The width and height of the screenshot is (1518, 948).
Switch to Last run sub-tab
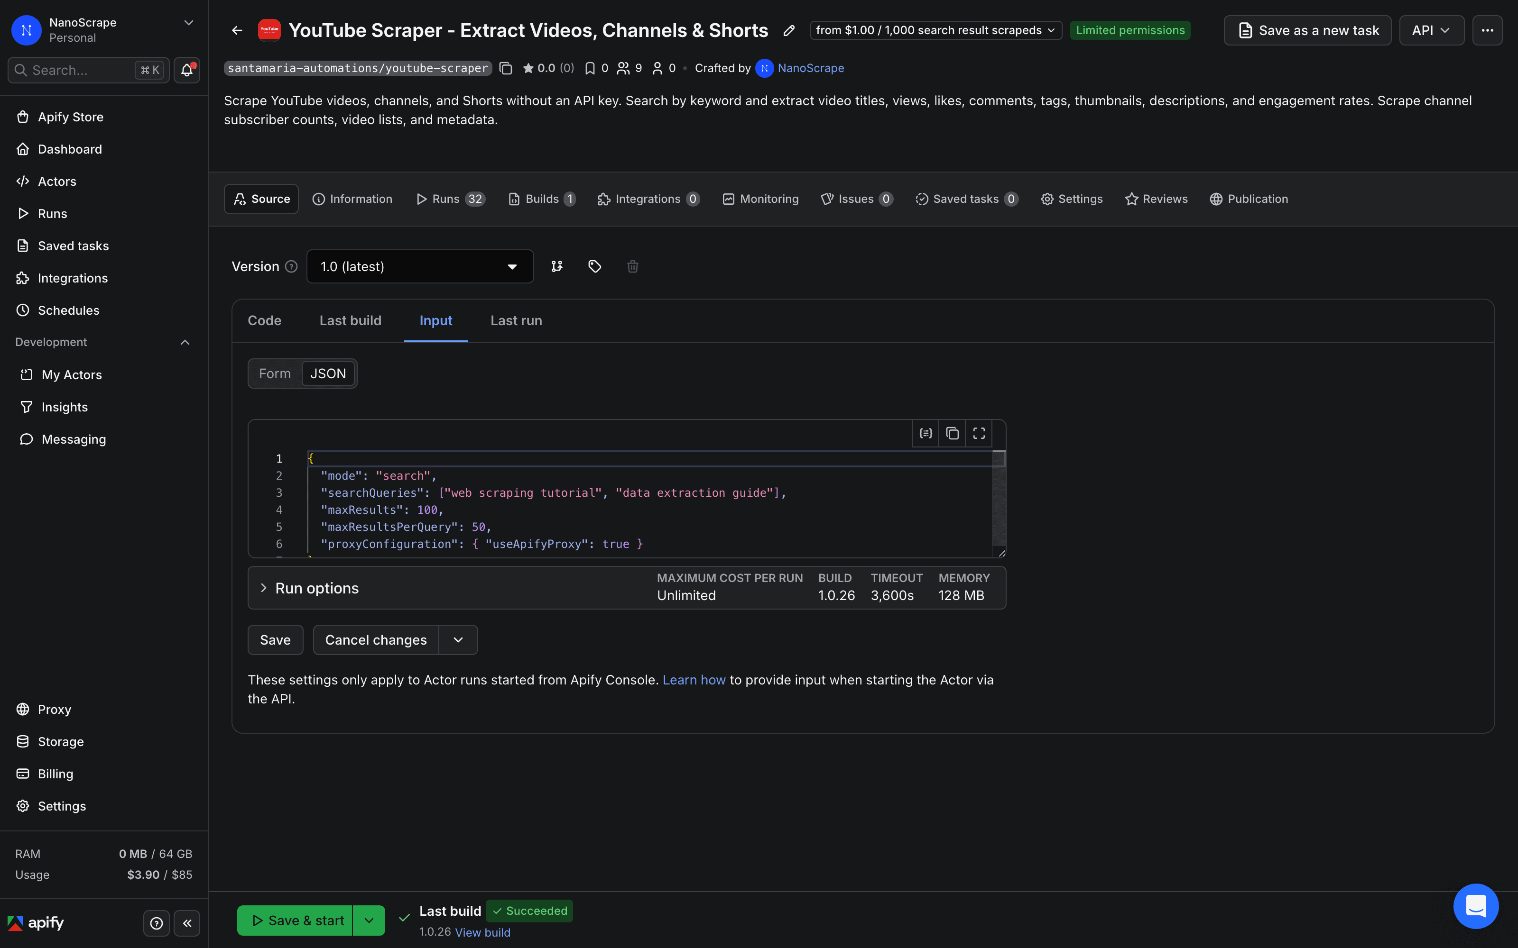pyautogui.click(x=516, y=320)
